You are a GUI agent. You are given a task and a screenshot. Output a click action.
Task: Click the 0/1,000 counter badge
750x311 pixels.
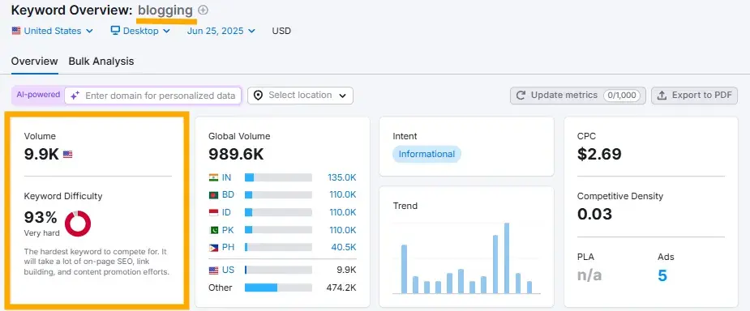click(622, 96)
